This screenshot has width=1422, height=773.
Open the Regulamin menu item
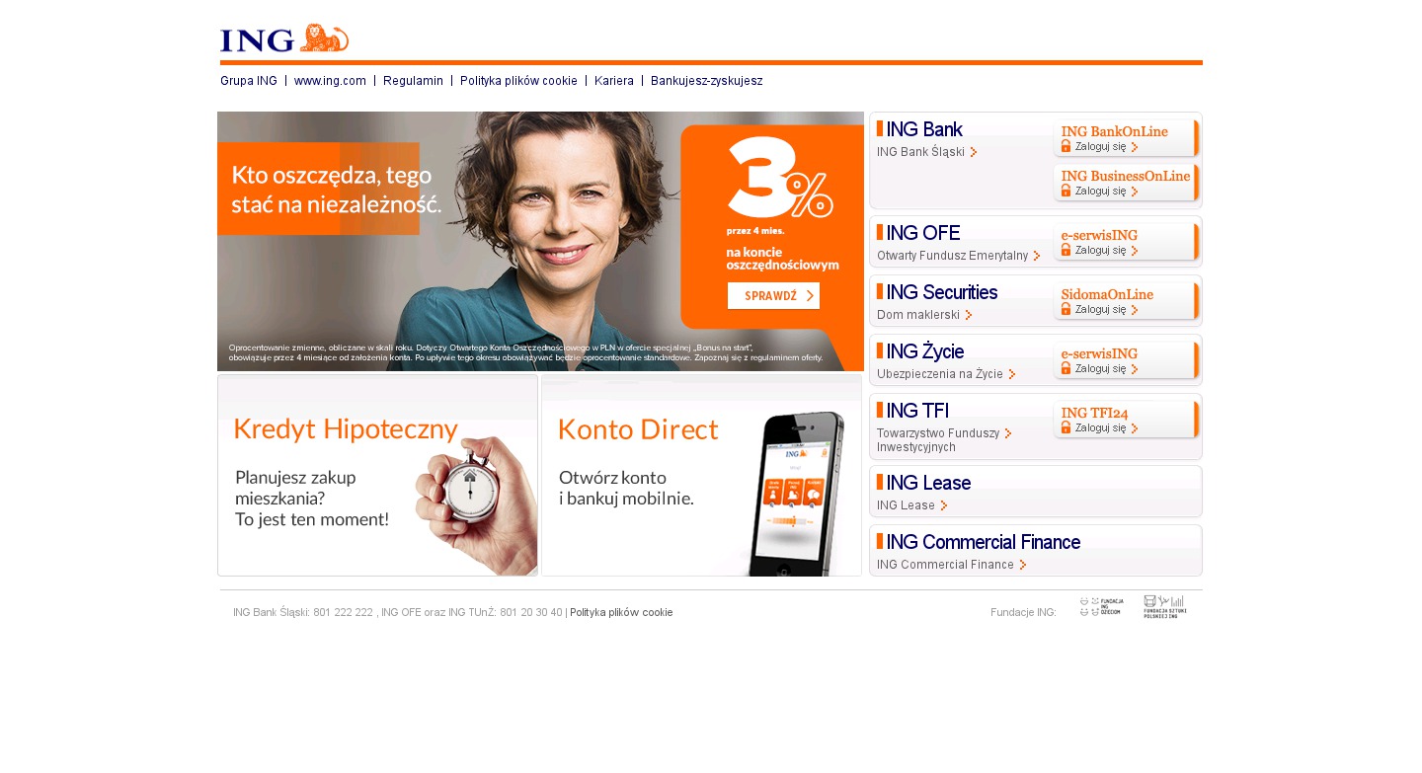413,81
